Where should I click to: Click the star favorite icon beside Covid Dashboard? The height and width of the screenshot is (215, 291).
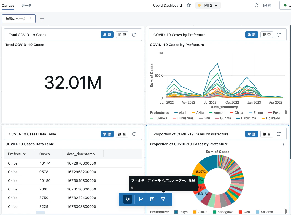coord(189,5)
